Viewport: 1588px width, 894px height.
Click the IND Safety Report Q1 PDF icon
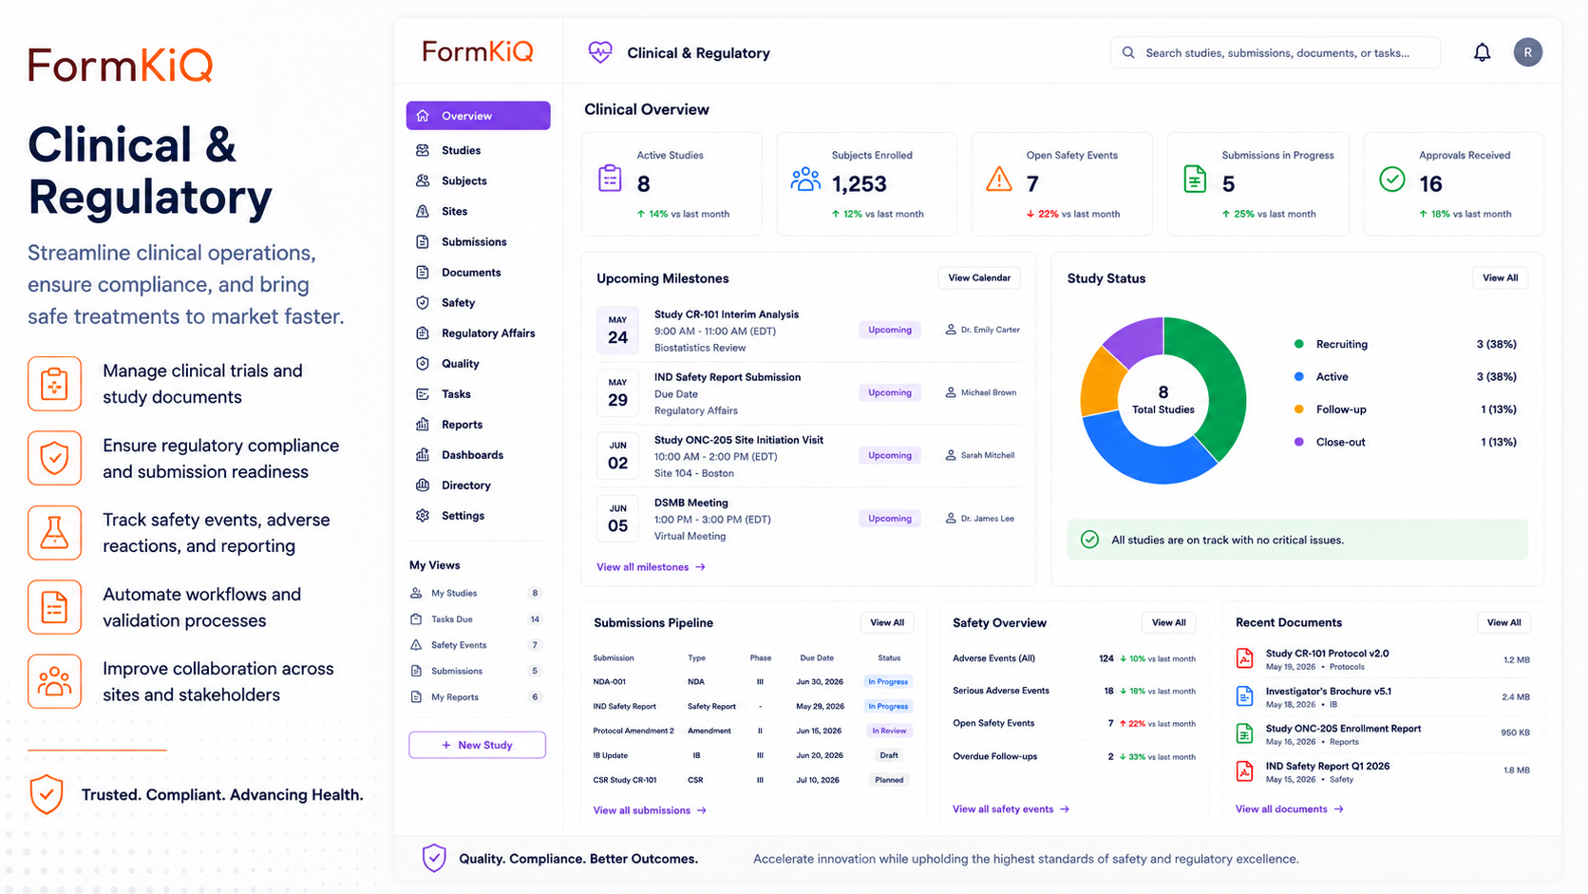1244,770
